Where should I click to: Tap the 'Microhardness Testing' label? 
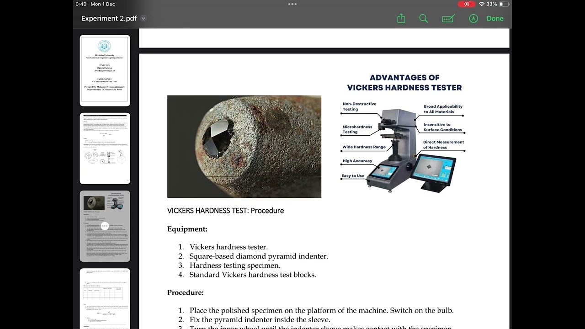[x=357, y=129]
